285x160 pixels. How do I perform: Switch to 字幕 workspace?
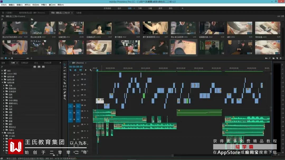[150, 8]
